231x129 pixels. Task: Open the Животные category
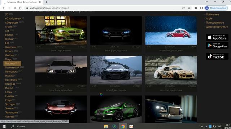pyautogui.click(x=11, y=47)
